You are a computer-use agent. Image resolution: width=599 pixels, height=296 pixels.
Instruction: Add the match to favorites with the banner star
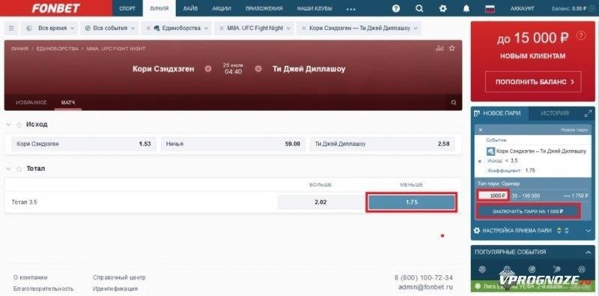[x=452, y=48]
